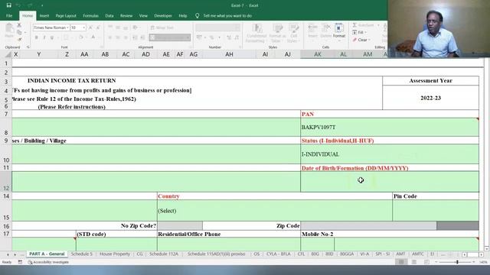Increase font size with the larger A icon
Screen dimensions: 490x275
pos(90,27)
